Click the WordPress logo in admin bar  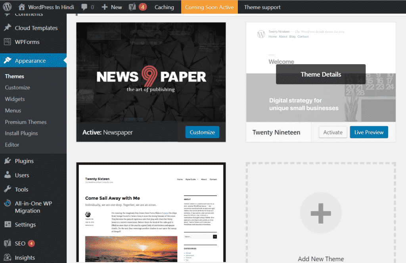click(7, 7)
